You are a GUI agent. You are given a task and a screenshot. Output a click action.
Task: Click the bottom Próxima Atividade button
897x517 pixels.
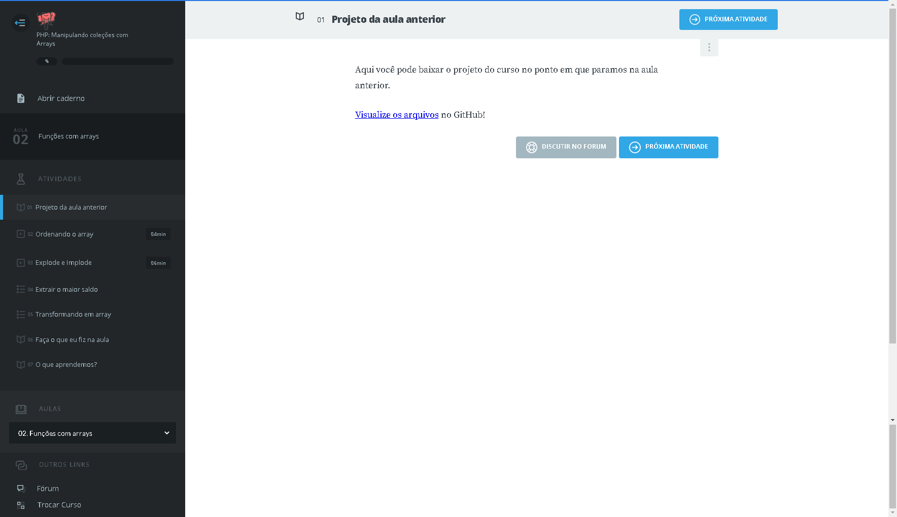[x=668, y=147]
